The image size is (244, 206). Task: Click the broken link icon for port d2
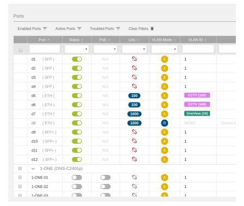(x=134, y=68)
